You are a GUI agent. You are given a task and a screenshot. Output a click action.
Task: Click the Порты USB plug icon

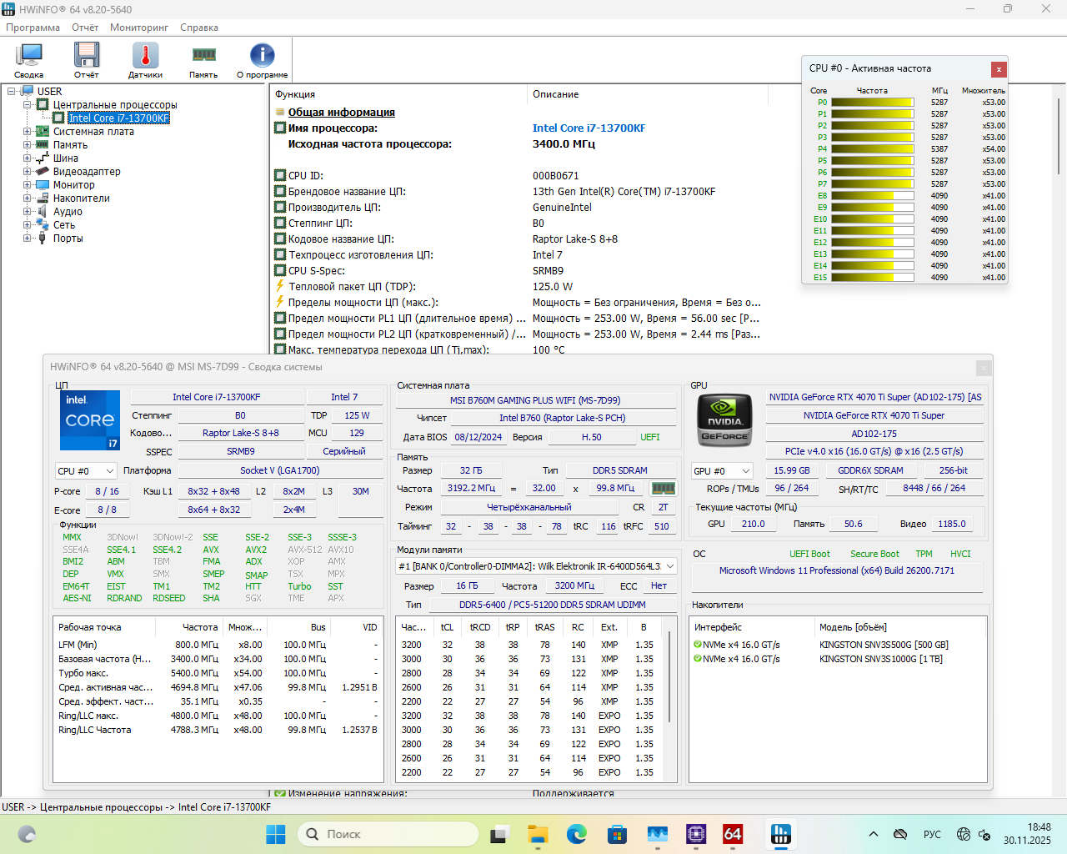[43, 239]
